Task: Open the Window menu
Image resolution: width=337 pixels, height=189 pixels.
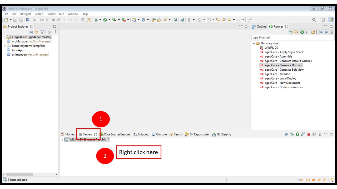Action: click(x=73, y=14)
